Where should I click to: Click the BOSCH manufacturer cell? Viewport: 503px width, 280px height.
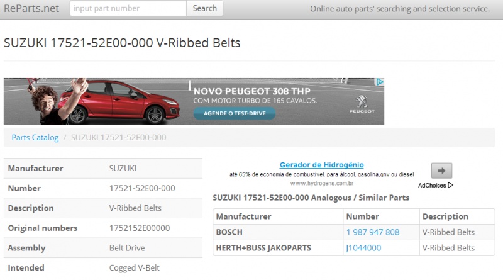pos(278,232)
